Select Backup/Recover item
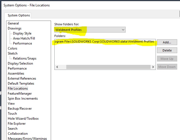 (20, 109)
